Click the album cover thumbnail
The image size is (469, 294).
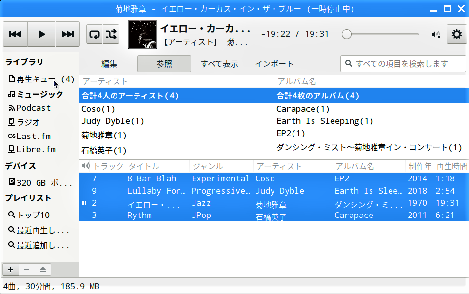click(142, 34)
